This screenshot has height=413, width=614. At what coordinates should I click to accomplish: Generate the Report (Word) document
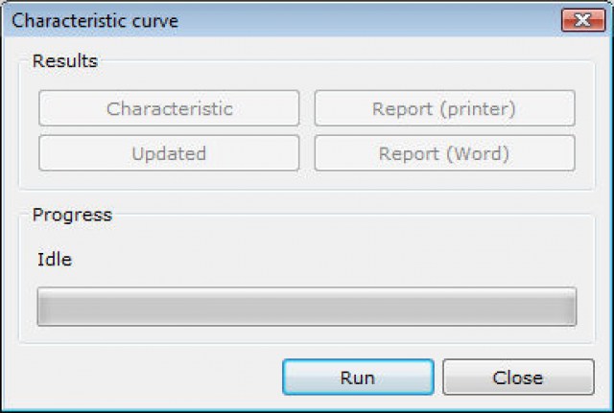tap(444, 153)
